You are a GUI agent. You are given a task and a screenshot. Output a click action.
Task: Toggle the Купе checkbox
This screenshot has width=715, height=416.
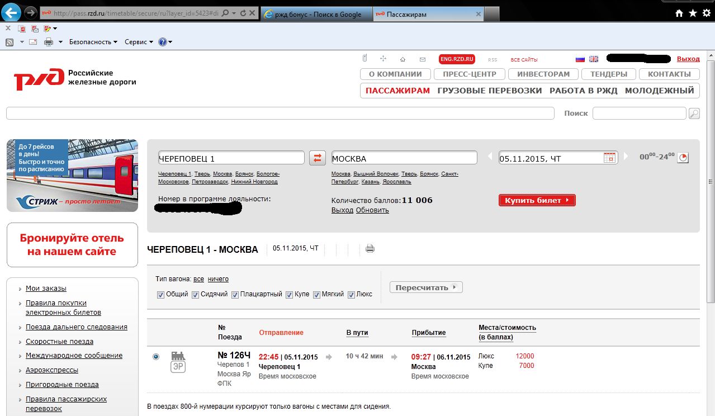290,295
